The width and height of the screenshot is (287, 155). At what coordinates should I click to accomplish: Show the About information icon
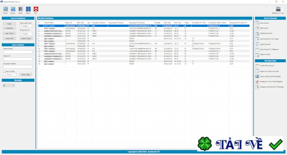coord(28,9)
